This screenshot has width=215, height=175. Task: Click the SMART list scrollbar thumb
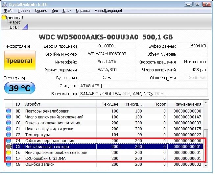click(206, 146)
